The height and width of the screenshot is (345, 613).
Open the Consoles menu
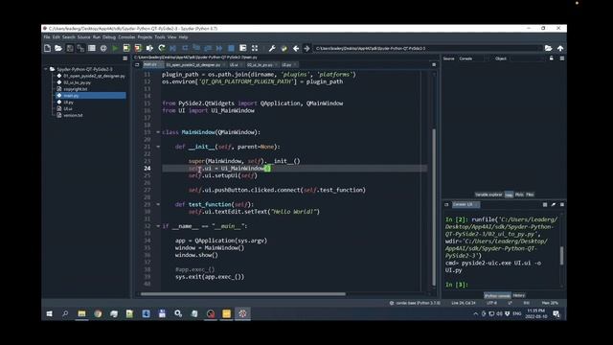coord(126,37)
